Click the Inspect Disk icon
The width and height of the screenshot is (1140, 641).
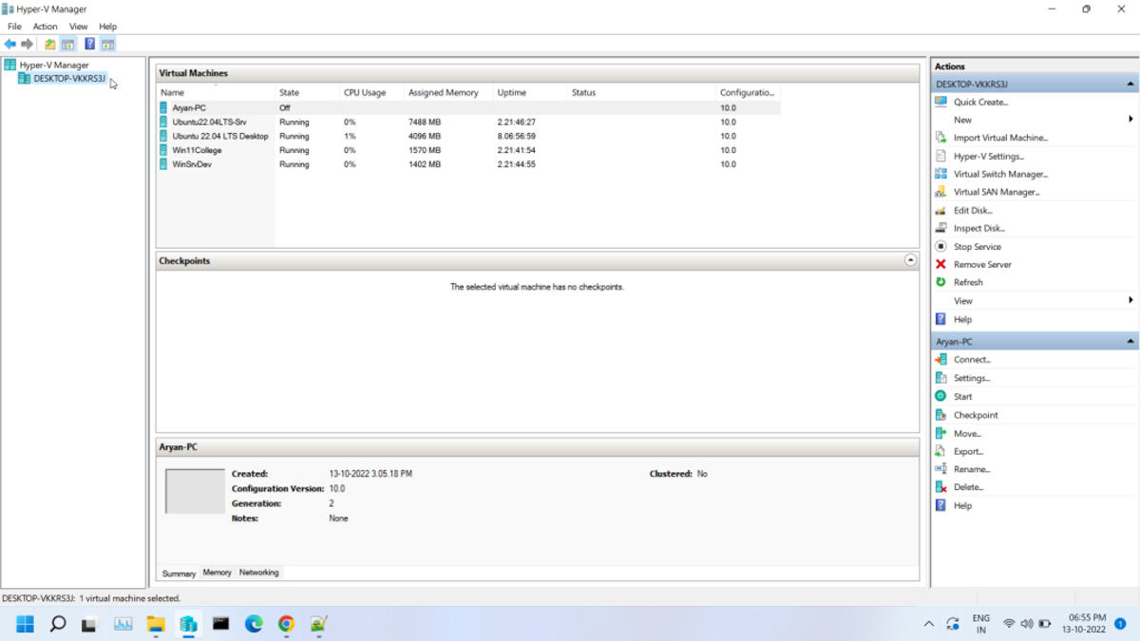940,228
